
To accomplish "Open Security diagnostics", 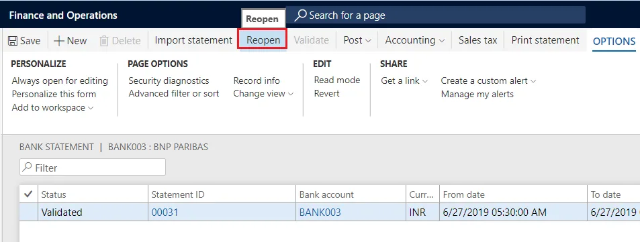I will [169, 80].
